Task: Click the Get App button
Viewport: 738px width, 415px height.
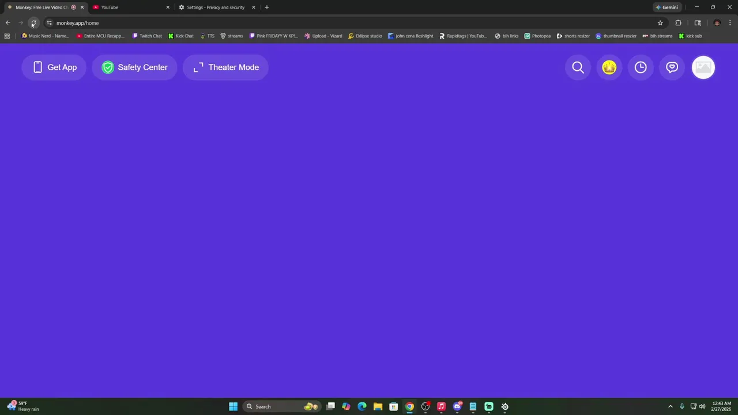Action: [x=54, y=67]
